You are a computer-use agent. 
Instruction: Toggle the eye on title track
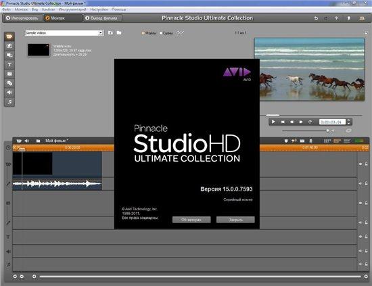[361, 237]
